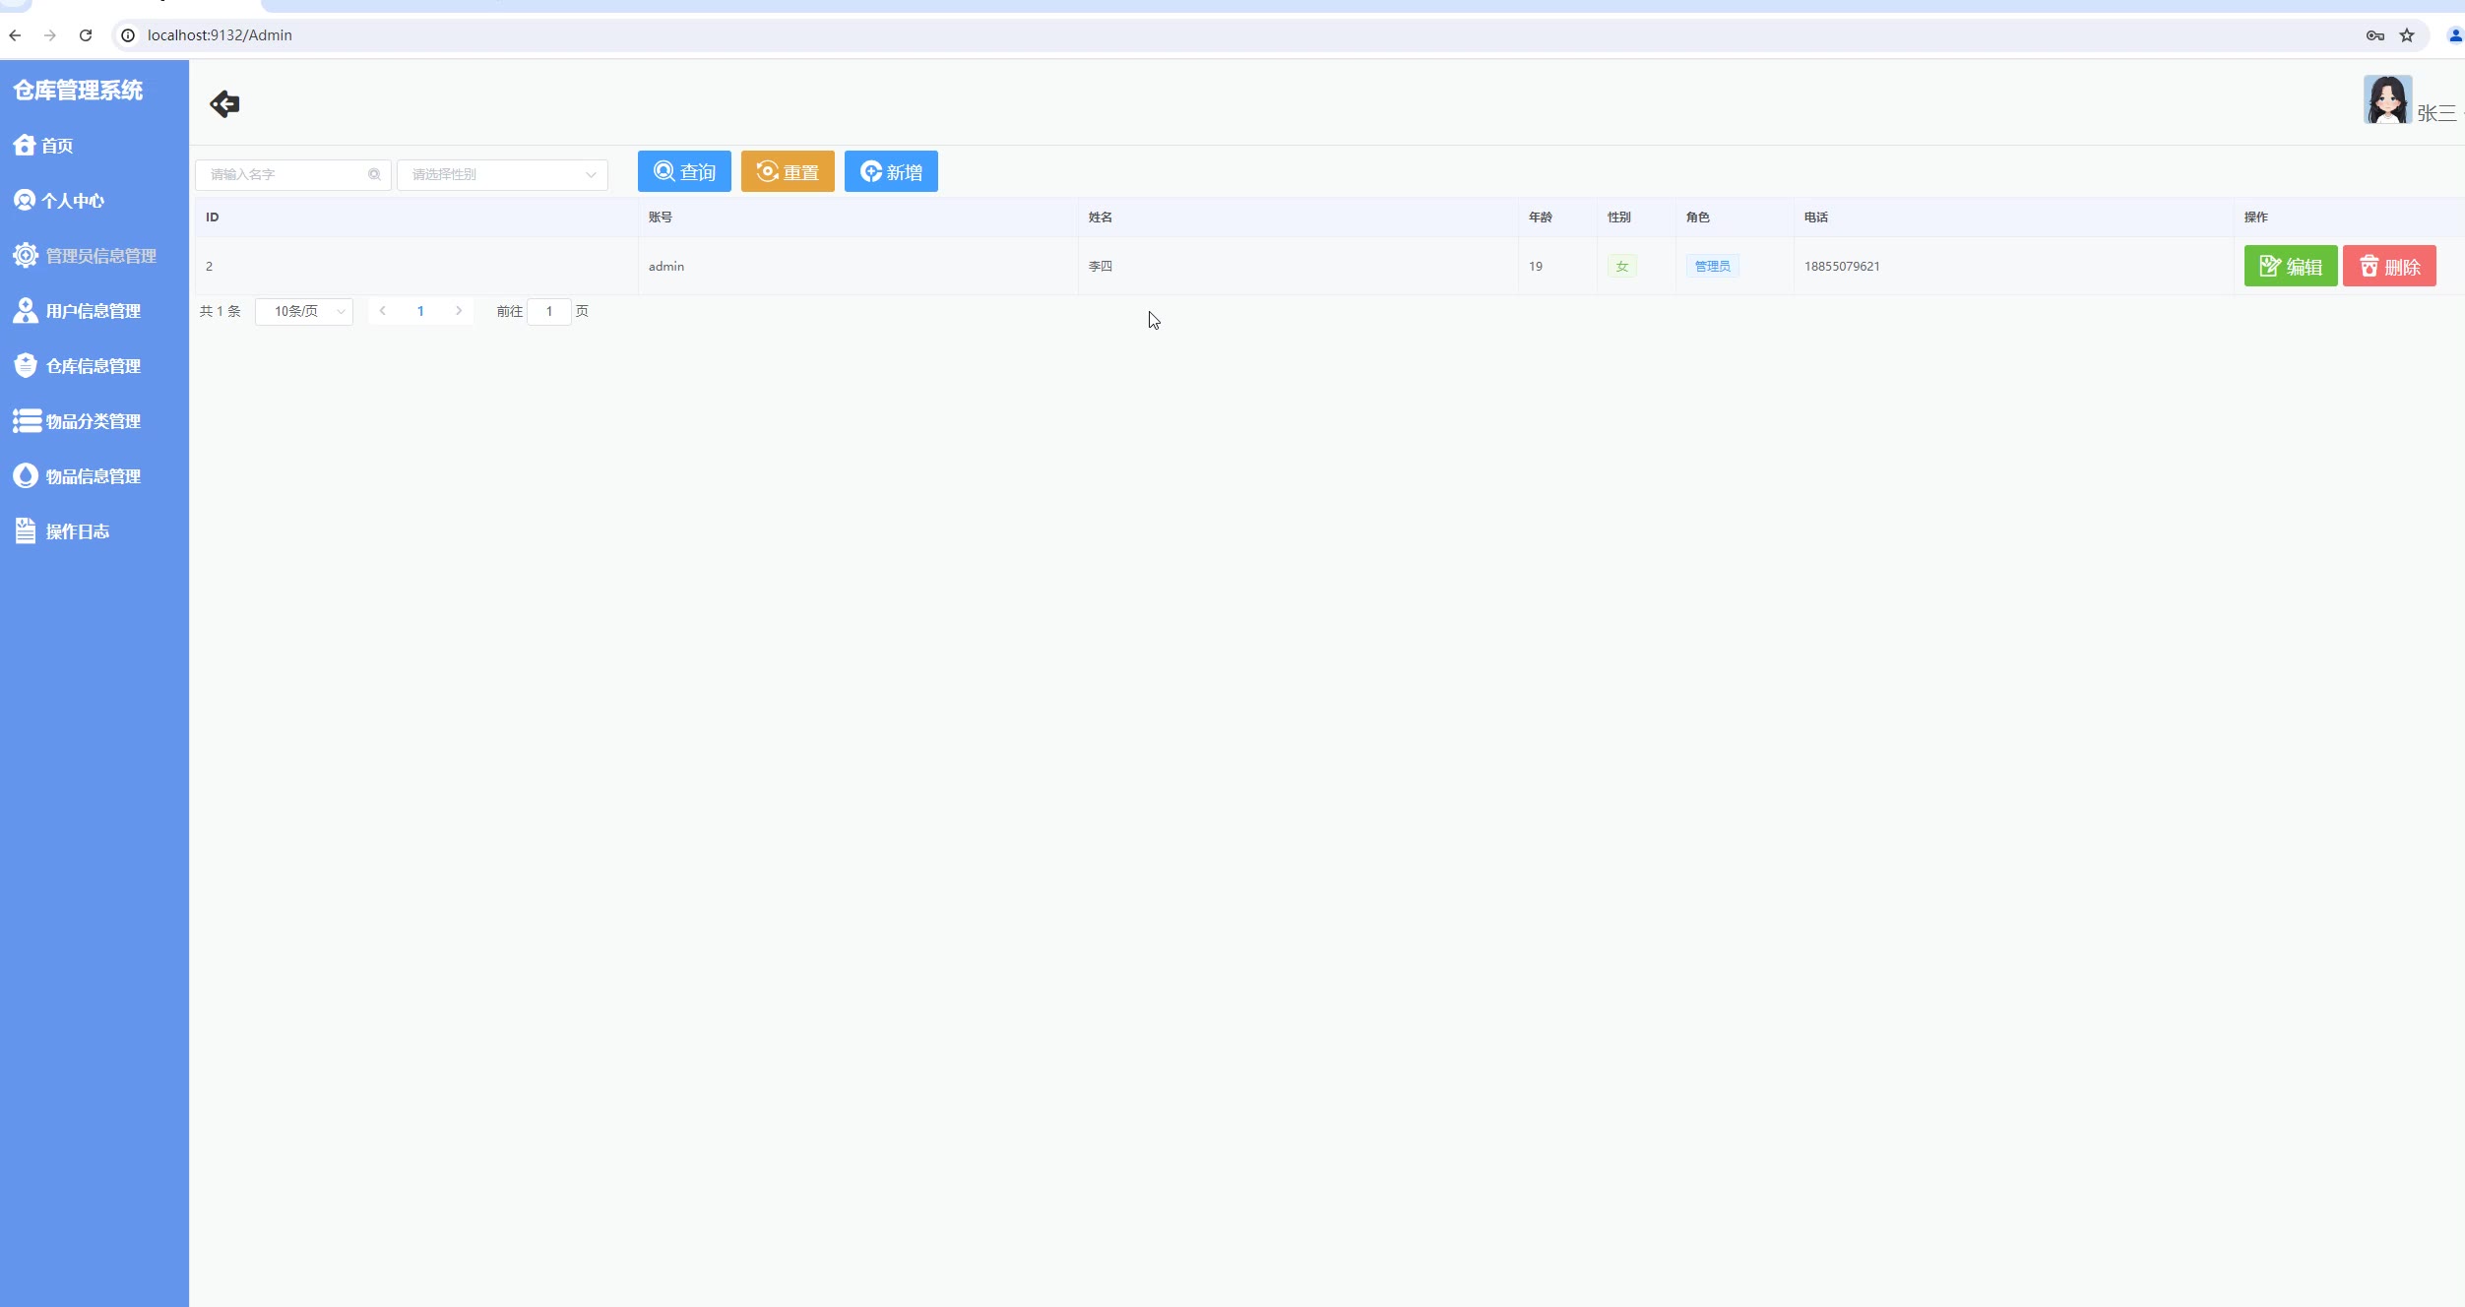Open 仓库信息管理 warehouse management
Screen dimensions: 2465x1307
93,366
